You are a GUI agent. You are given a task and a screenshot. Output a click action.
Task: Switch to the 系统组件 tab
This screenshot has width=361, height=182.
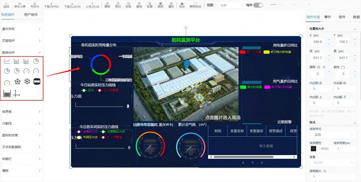(8, 15)
